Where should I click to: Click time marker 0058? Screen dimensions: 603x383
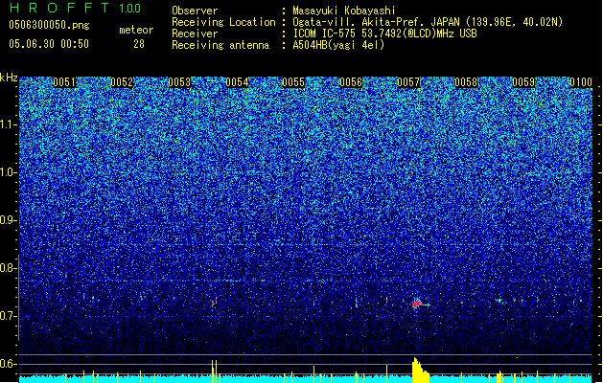click(466, 82)
